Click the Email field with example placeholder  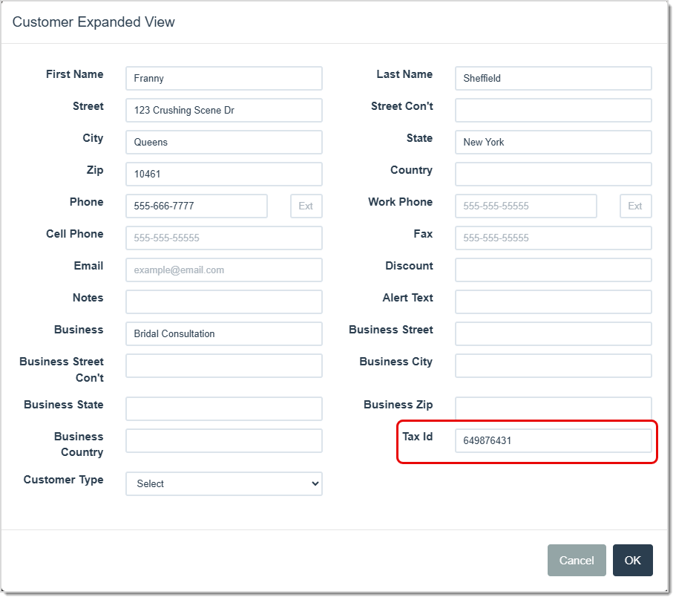(223, 270)
